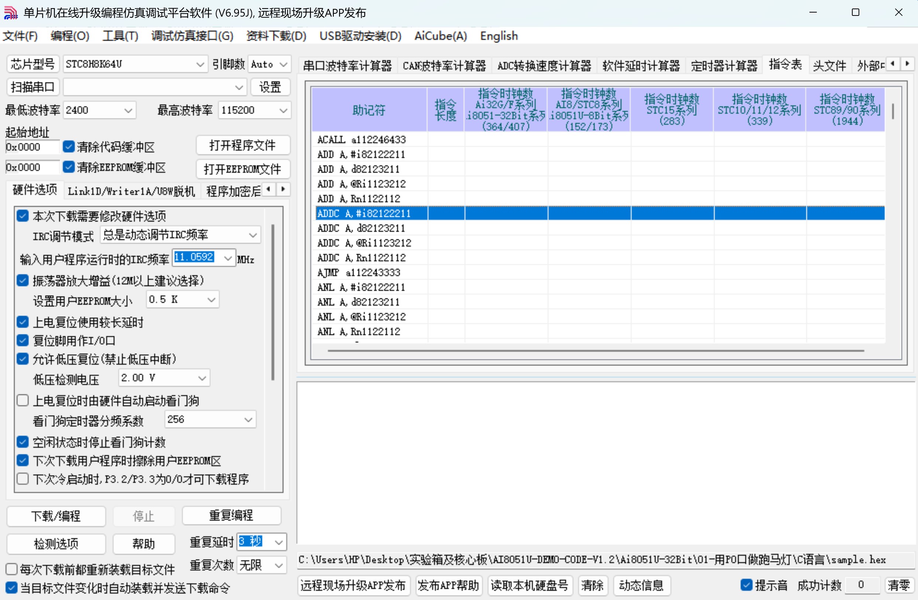Viewport: 918px width, 600px height.
Task: Open the IRC调节模式 dropdown
Action: click(253, 235)
